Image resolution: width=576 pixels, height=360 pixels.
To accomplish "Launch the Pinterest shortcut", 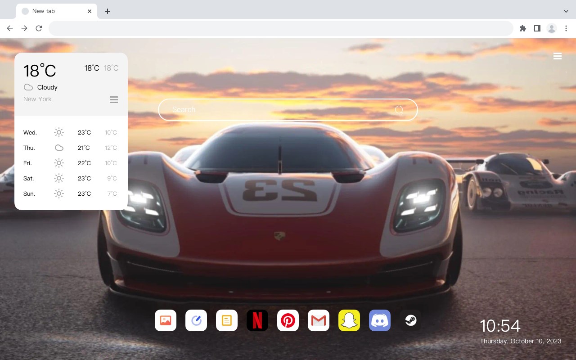I will tap(288, 320).
